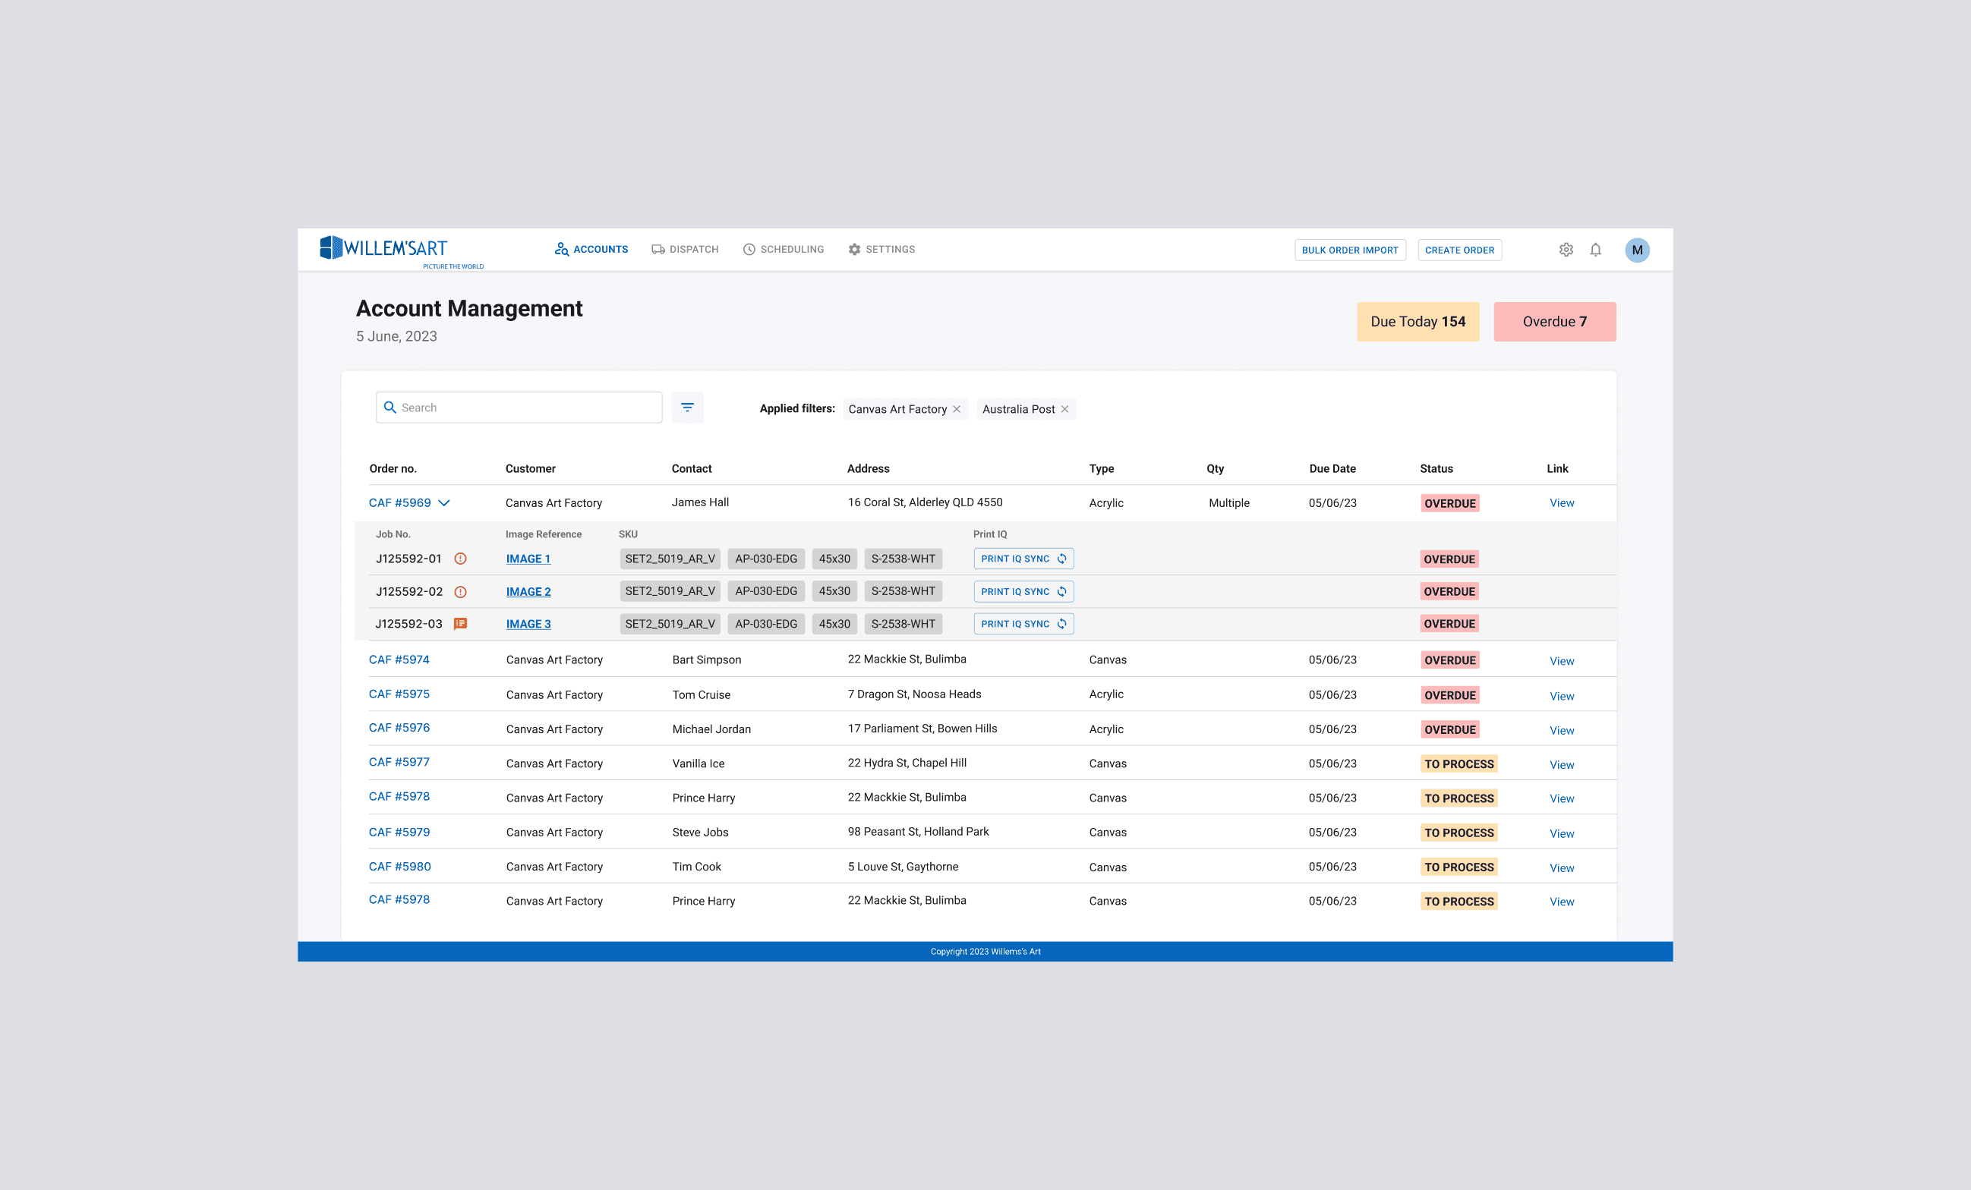1971x1190 pixels.
Task: Open notifications bell icon
Action: (x=1595, y=250)
